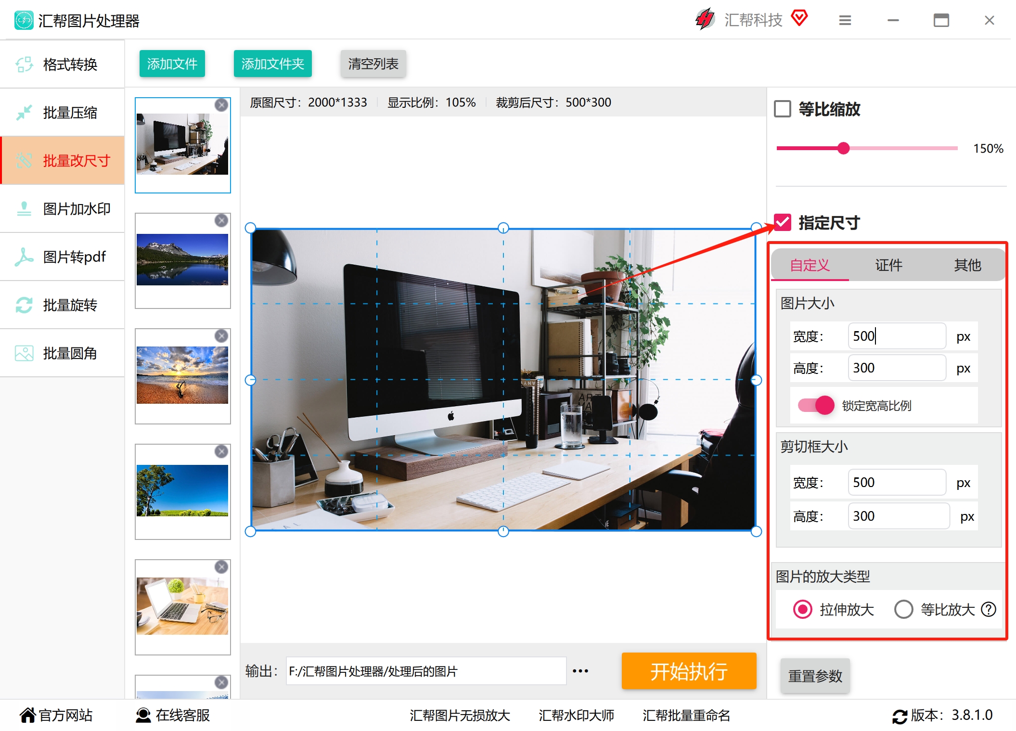Open the 图片加水印 menu item

pos(63,209)
